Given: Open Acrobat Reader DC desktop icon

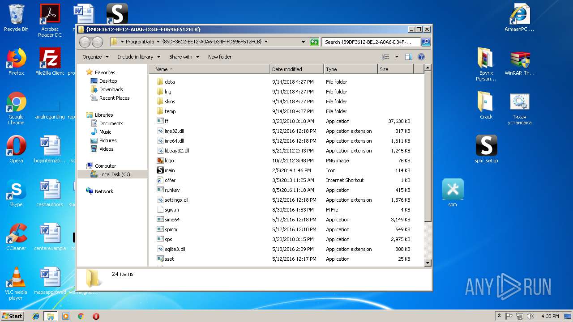Looking at the screenshot, I should pyautogui.click(x=50, y=21).
